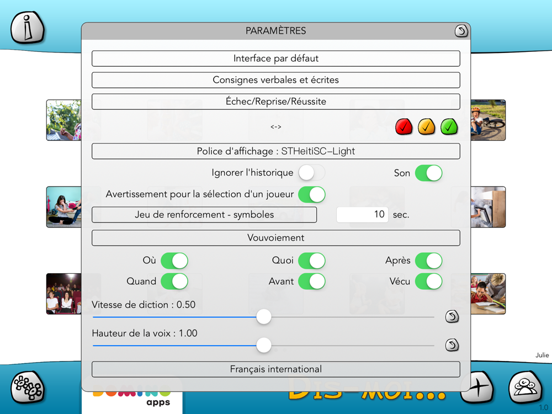Click the PARAMÈTRES title
This screenshot has width=552, height=414.
275,31
